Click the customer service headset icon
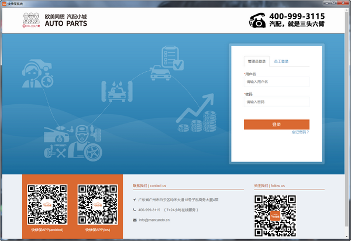351x241 pixels. click(x=37, y=73)
